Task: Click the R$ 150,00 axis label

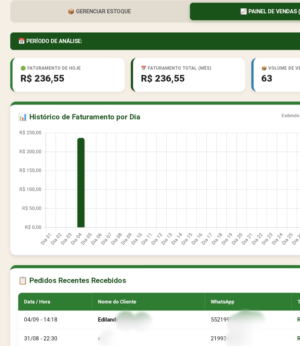Action: coord(30,171)
